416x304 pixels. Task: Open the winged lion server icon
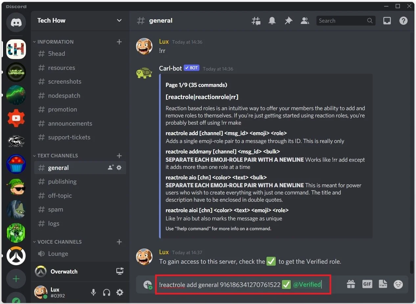(x=16, y=141)
